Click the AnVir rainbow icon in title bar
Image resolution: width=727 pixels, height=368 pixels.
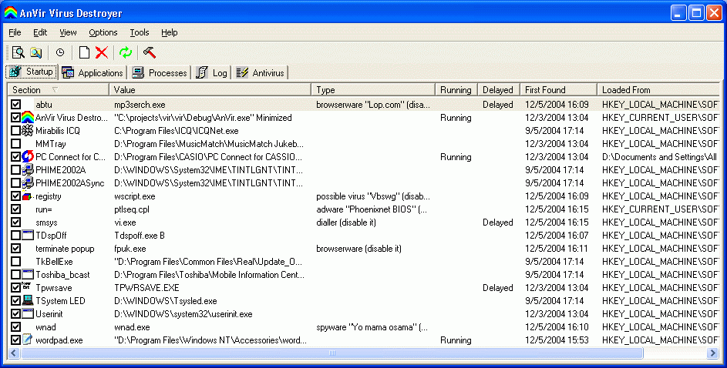[x=11, y=12]
